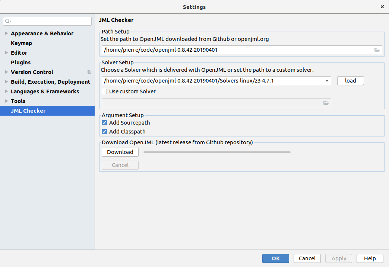The width and height of the screenshot is (389, 267).
Task: Click the JML Checker page heading
Action: pyautogui.click(x=116, y=20)
